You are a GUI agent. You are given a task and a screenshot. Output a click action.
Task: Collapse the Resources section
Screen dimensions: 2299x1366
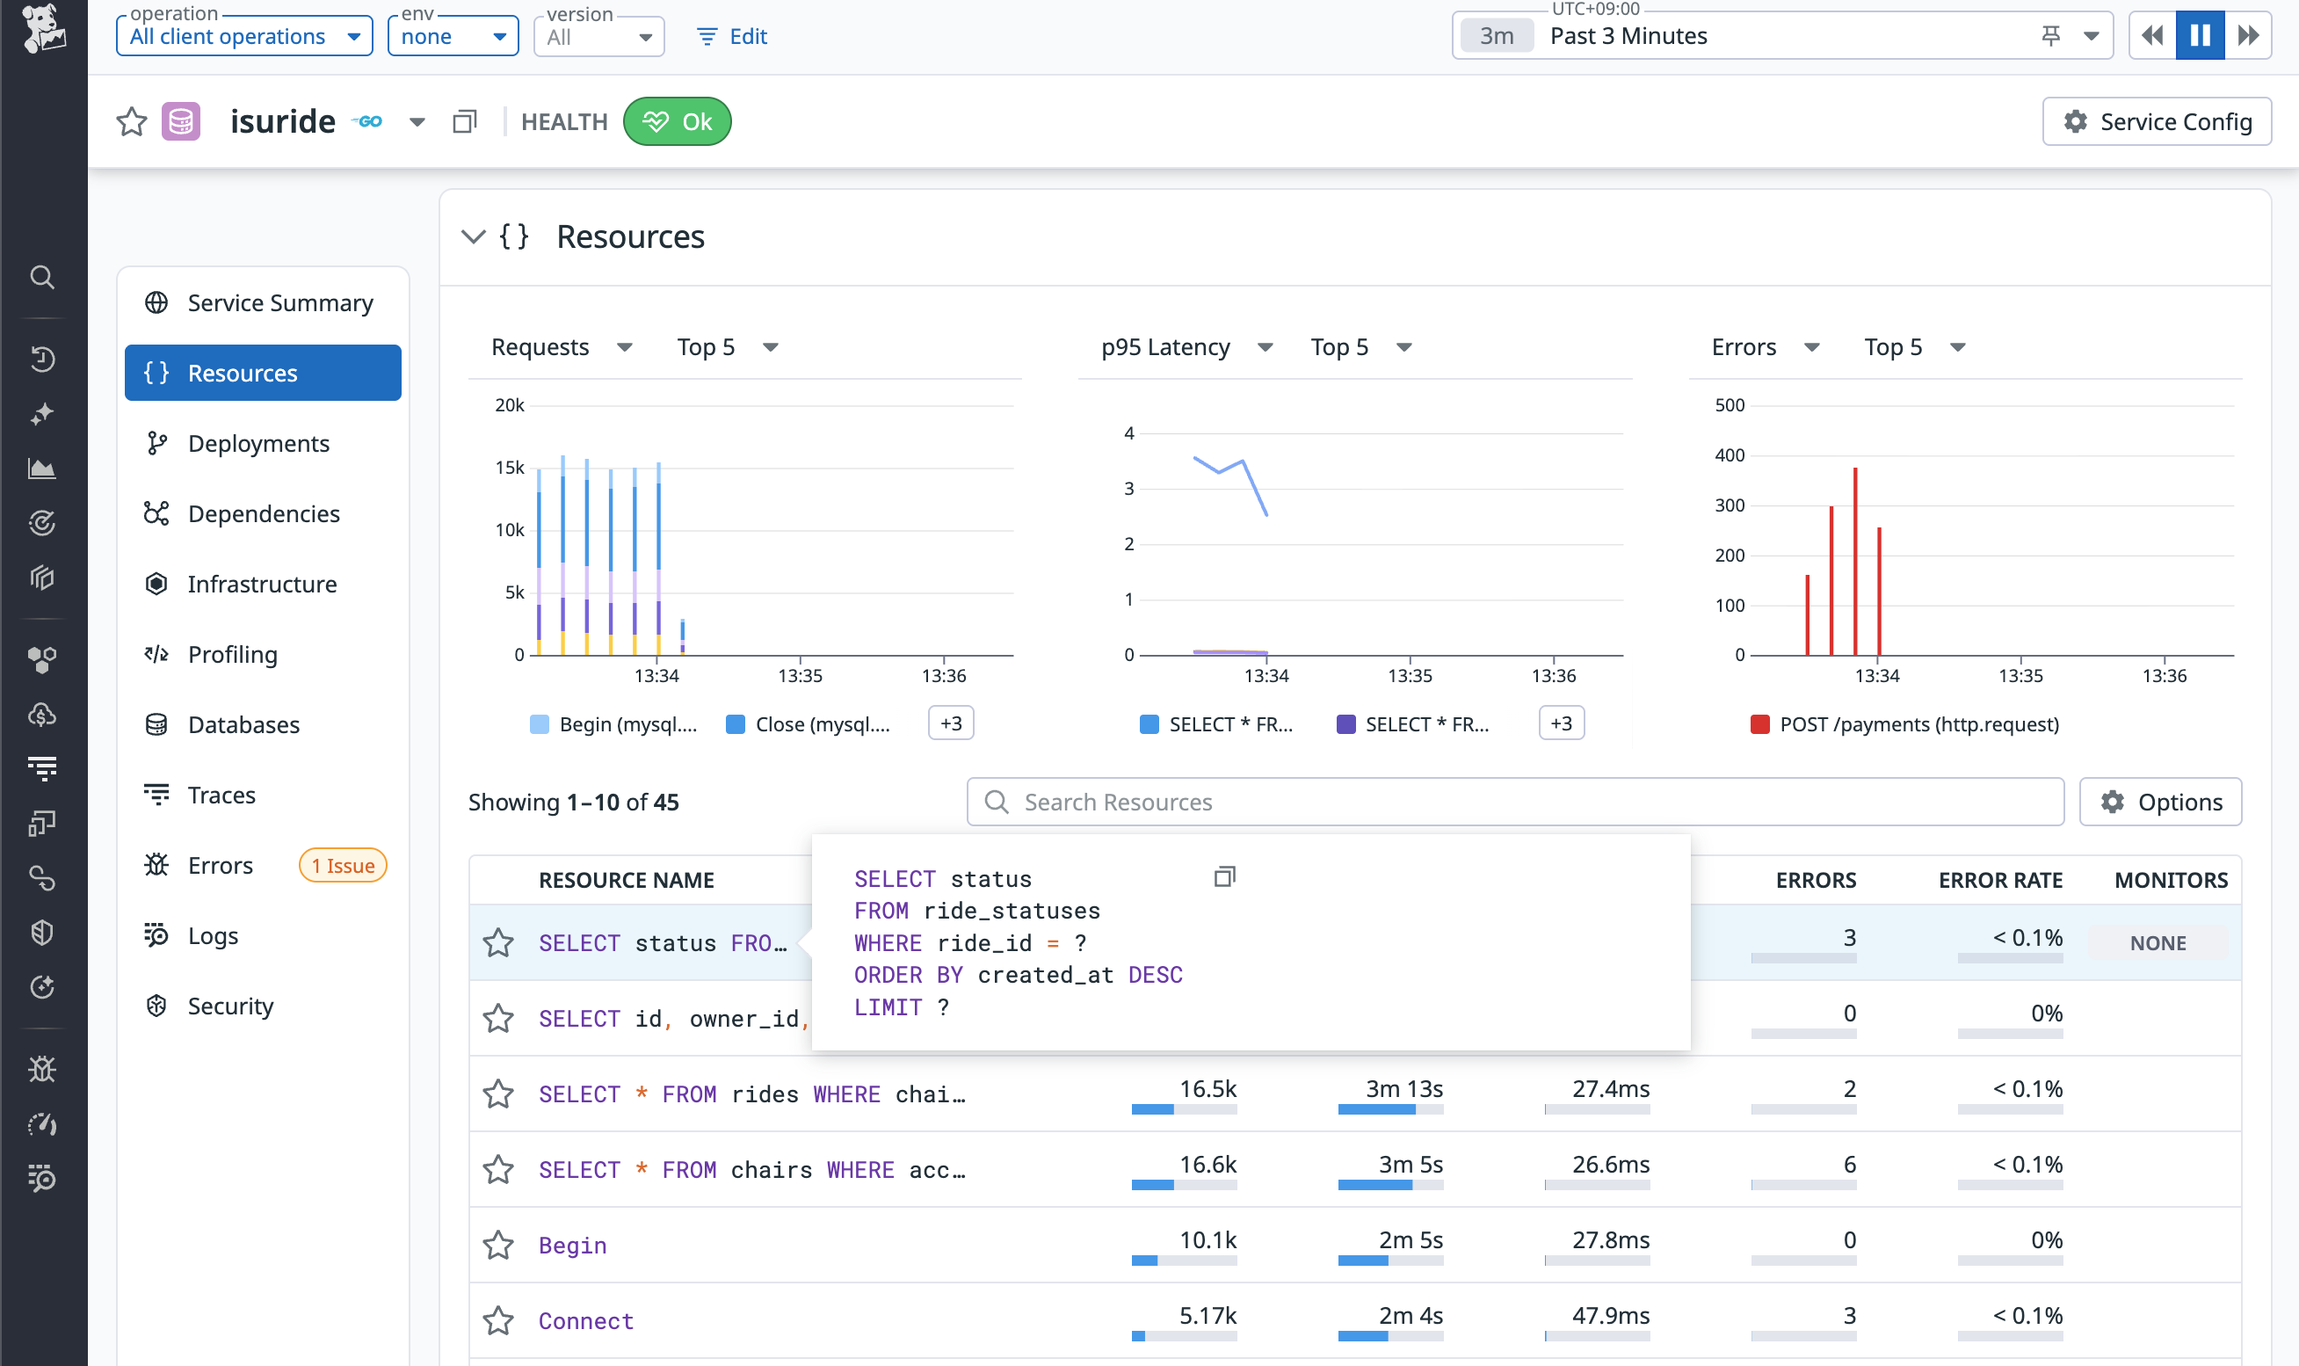click(x=473, y=236)
